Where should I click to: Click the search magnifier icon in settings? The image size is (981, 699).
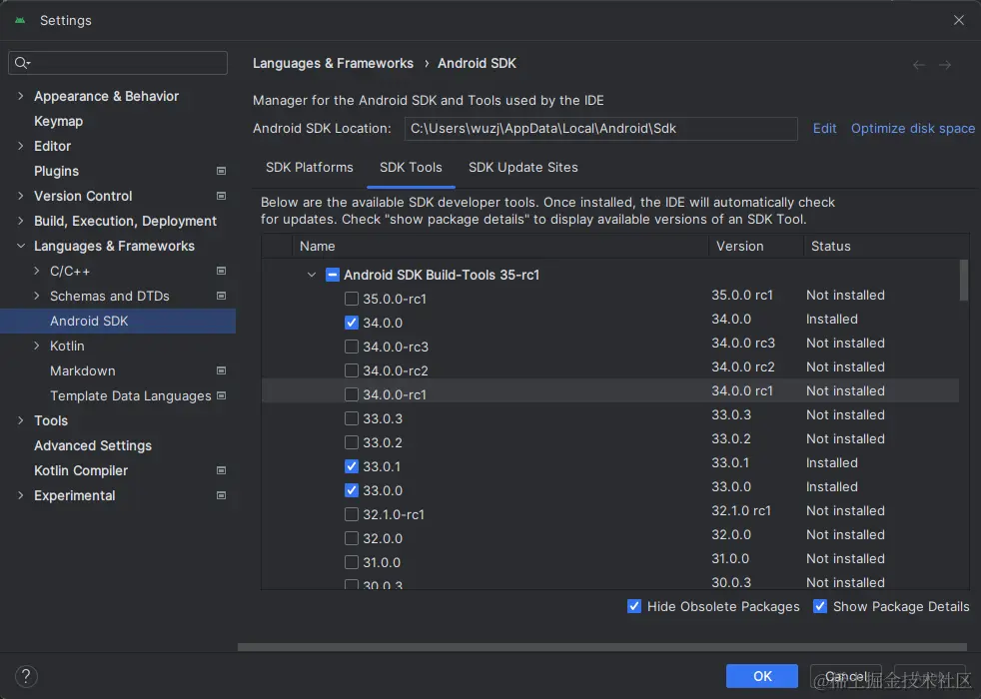tap(22, 63)
